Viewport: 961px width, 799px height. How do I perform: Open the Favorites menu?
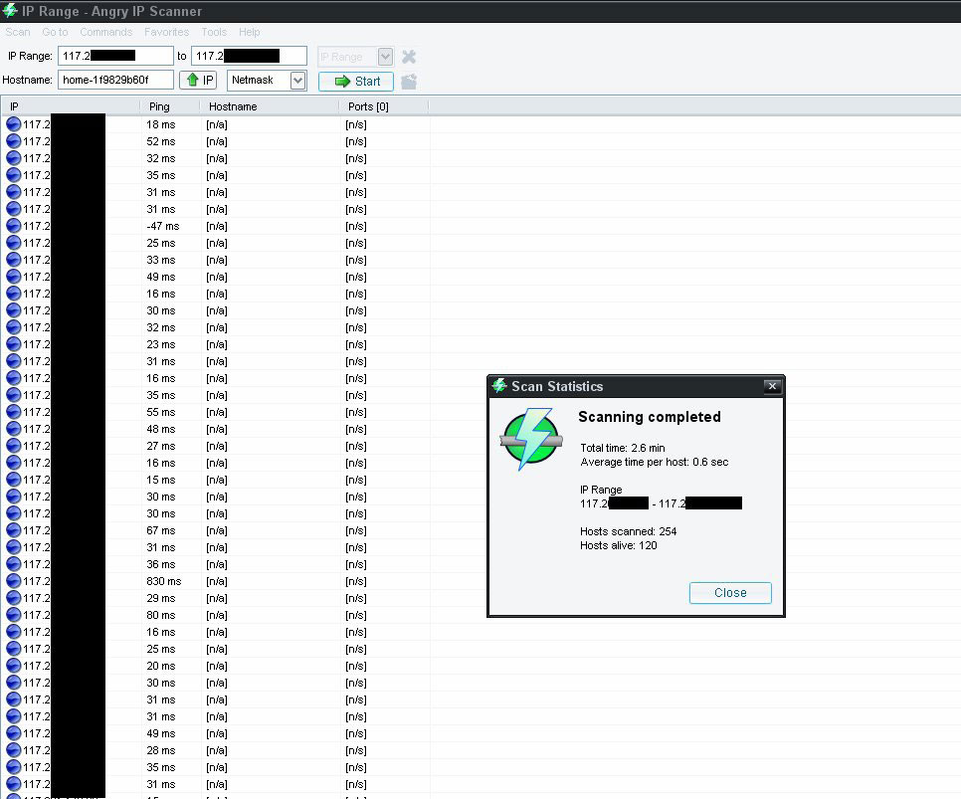[166, 33]
